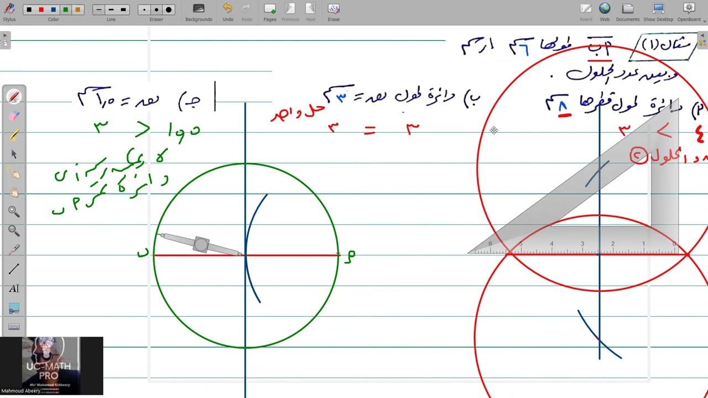Select the Capture part of screen tool
This screenshot has height=398, width=708.
pyautogui.click(x=14, y=308)
